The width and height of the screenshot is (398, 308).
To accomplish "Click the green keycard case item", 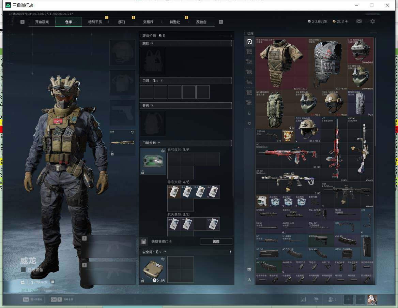I will coord(153,161).
